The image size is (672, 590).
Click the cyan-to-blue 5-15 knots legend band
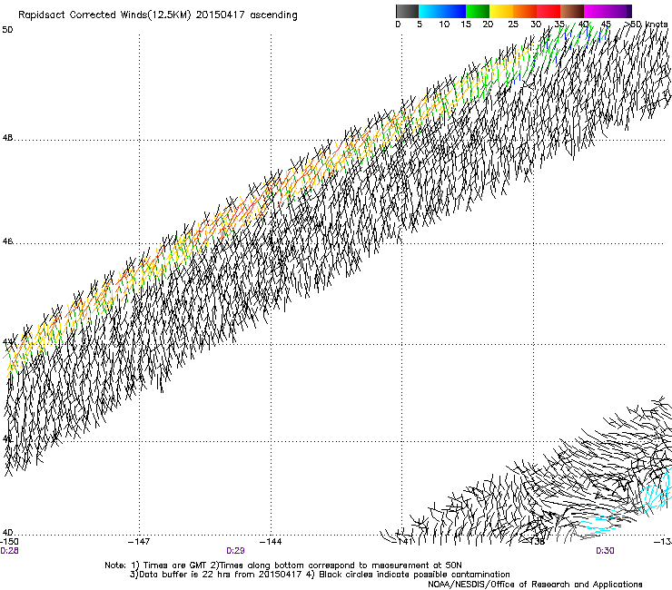pos(442,11)
